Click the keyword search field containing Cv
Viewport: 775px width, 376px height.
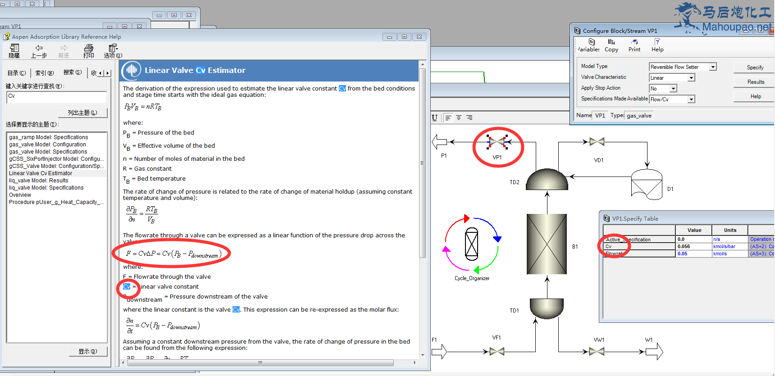pyautogui.click(x=57, y=97)
